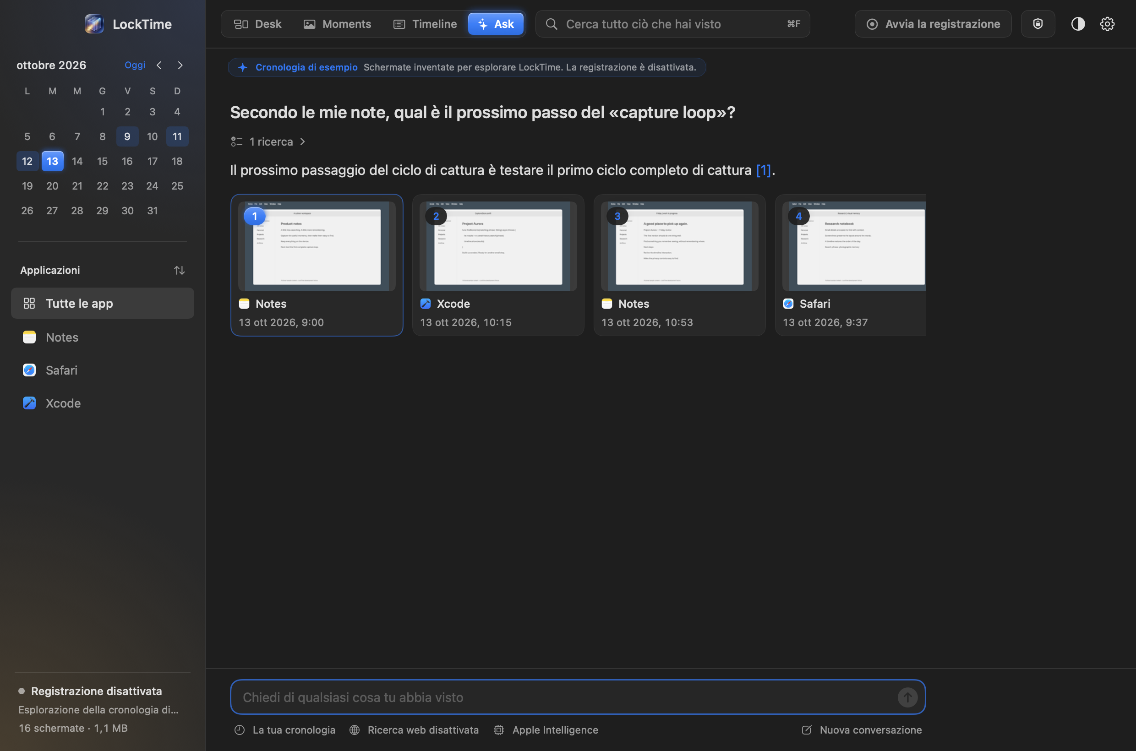The height and width of the screenshot is (751, 1136).
Task: Open the Apple Intelligence model selector
Action: [546, 730]
